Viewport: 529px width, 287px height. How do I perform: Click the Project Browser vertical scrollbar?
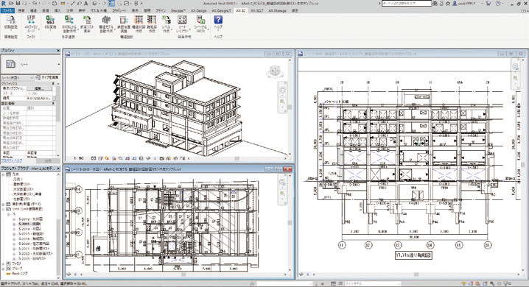click(x=58, y=247)
